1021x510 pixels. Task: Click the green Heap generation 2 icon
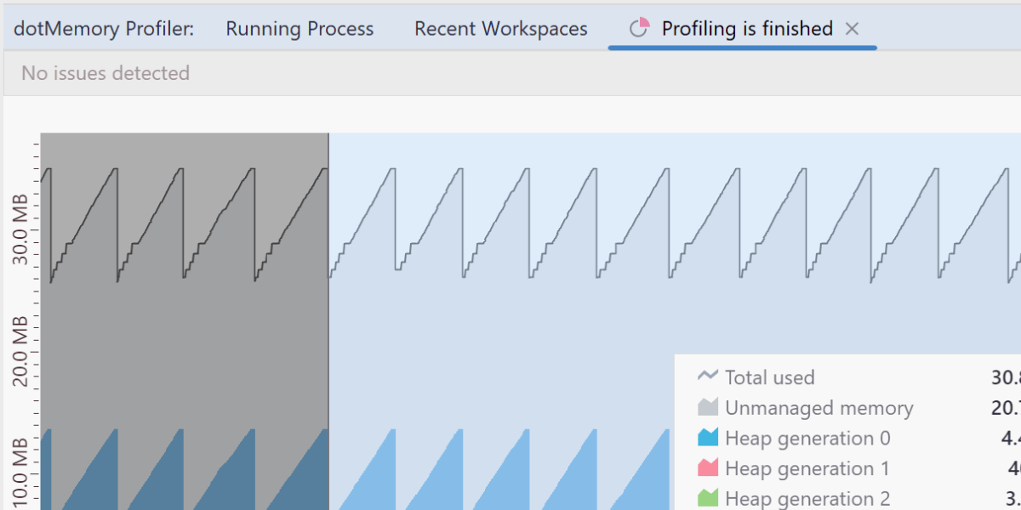708,499
